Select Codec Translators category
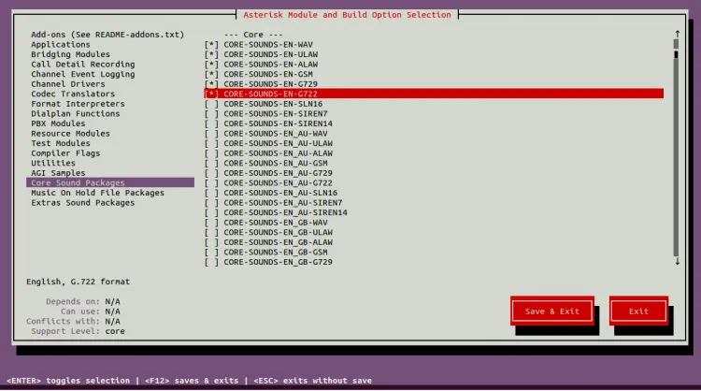This screenshot has width=701, height=391. coord(73,94)
